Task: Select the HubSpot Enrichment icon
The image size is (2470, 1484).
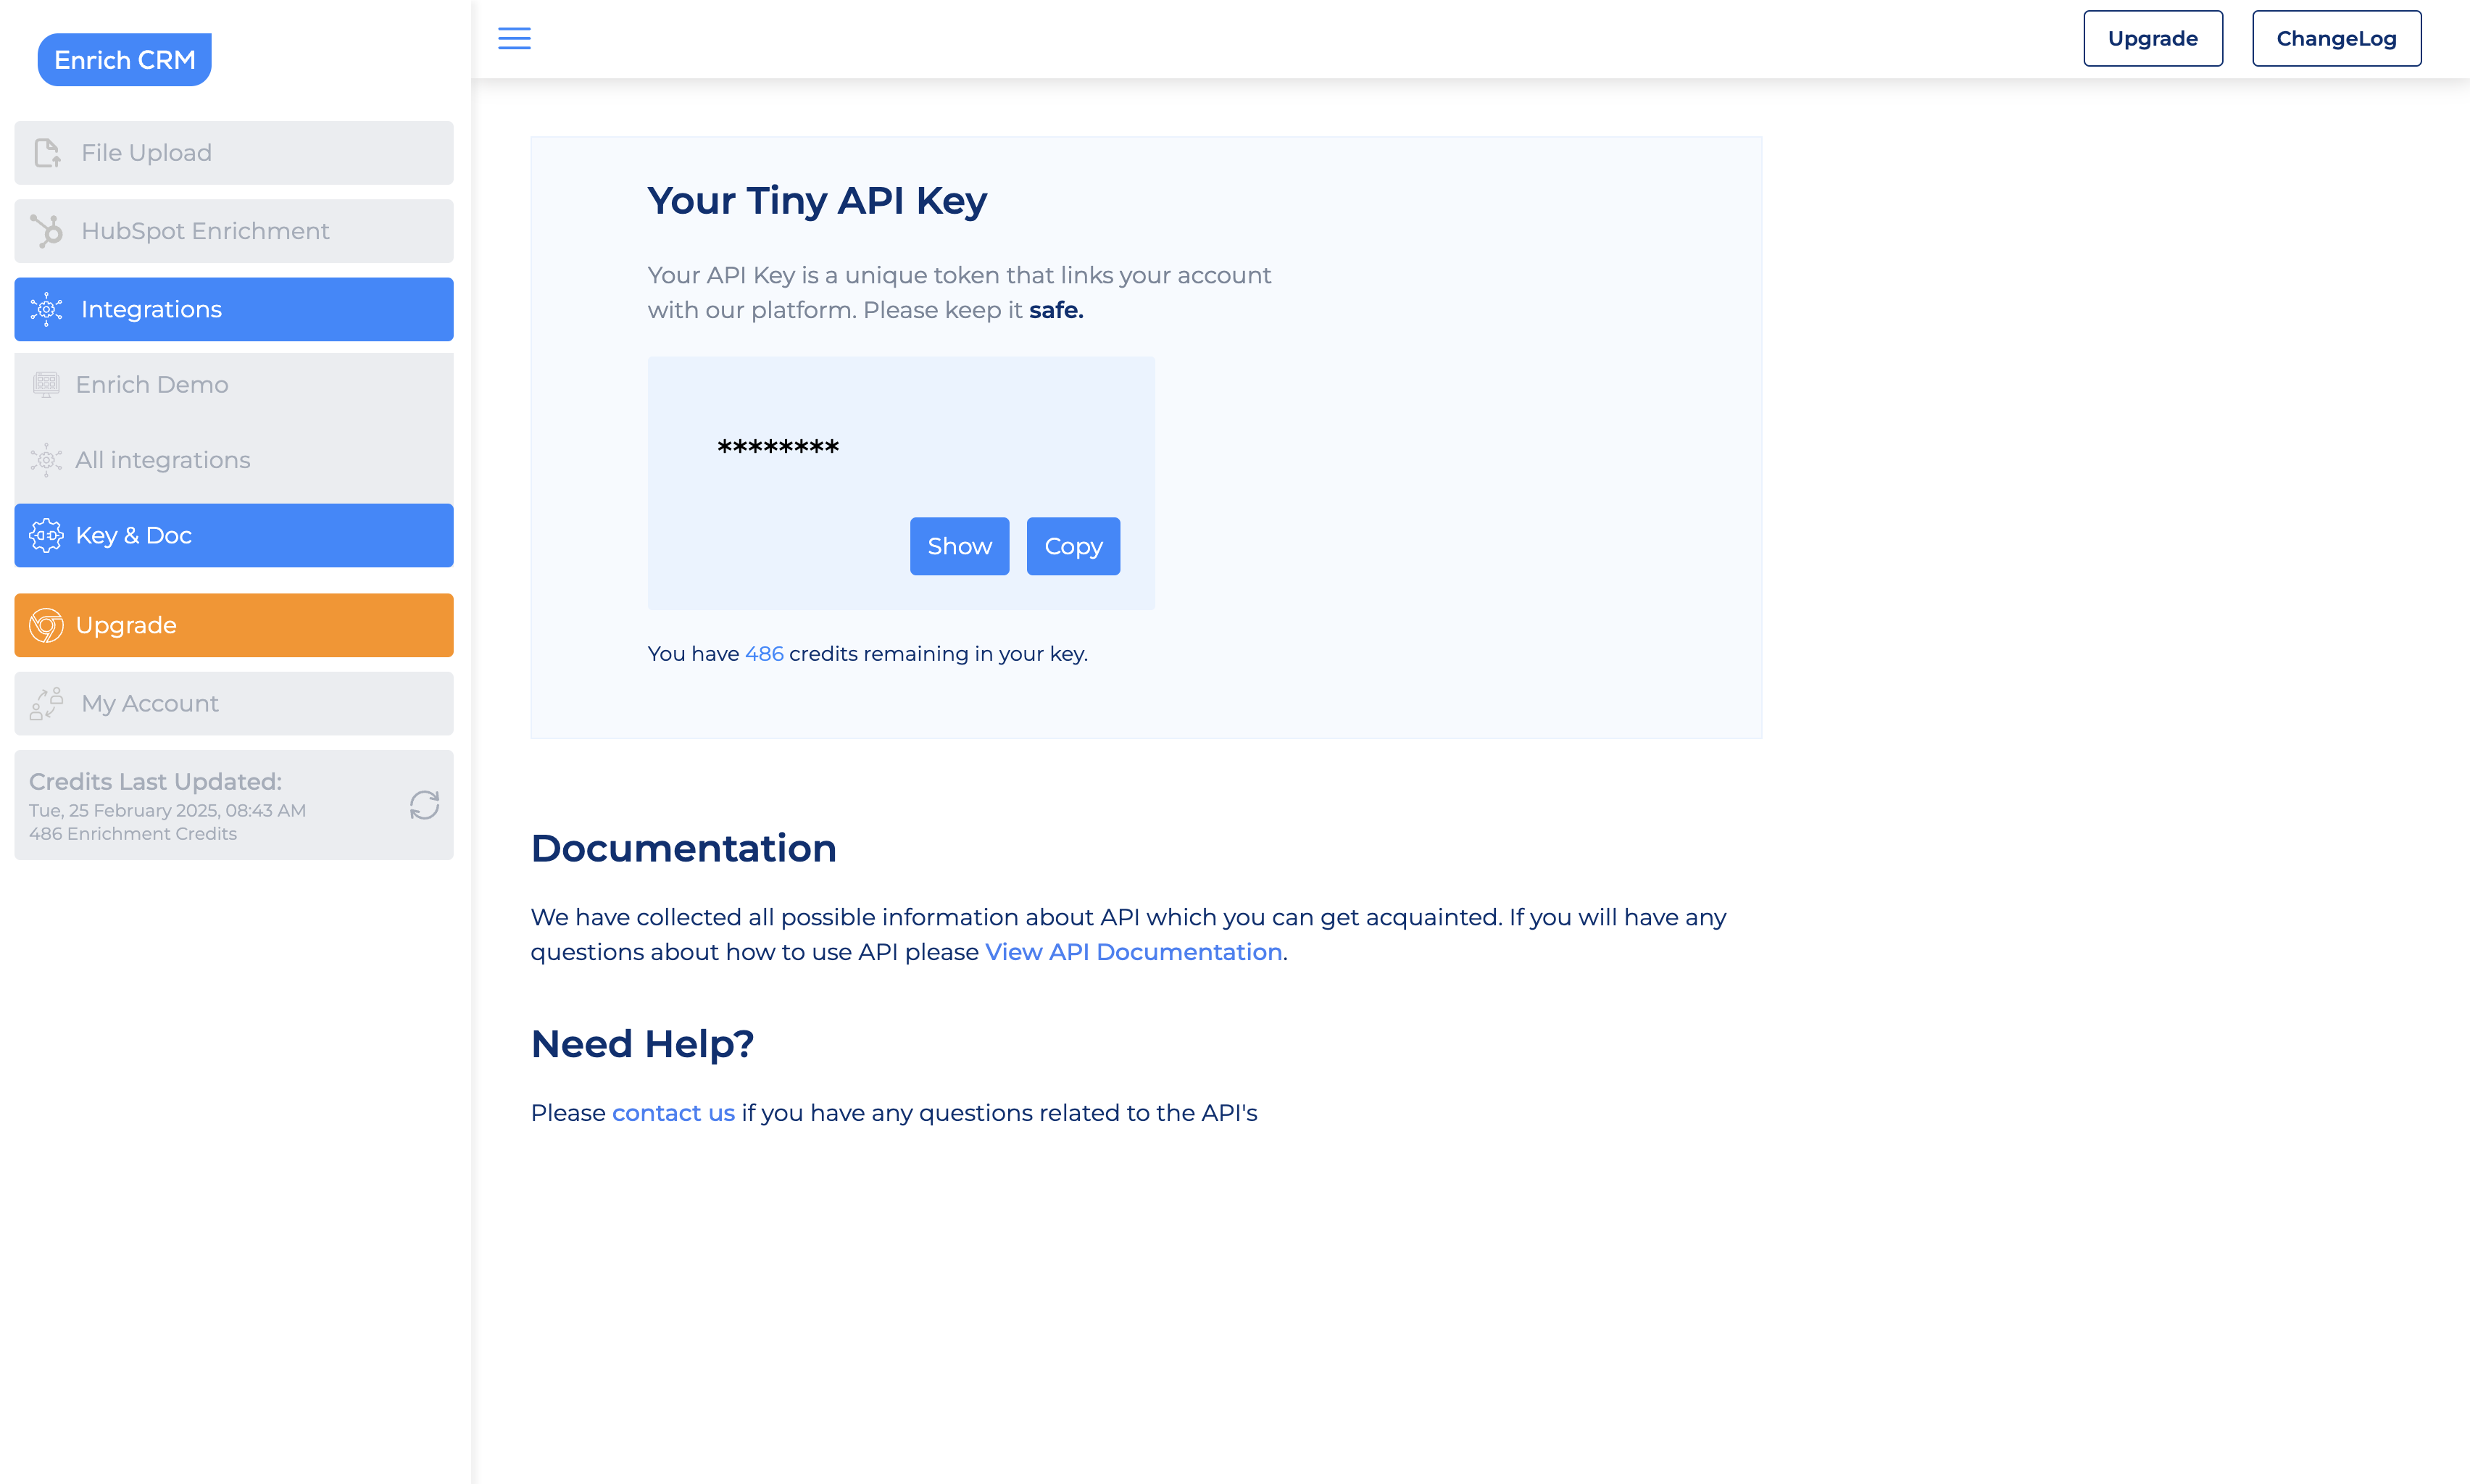Action: pos(49,230)
